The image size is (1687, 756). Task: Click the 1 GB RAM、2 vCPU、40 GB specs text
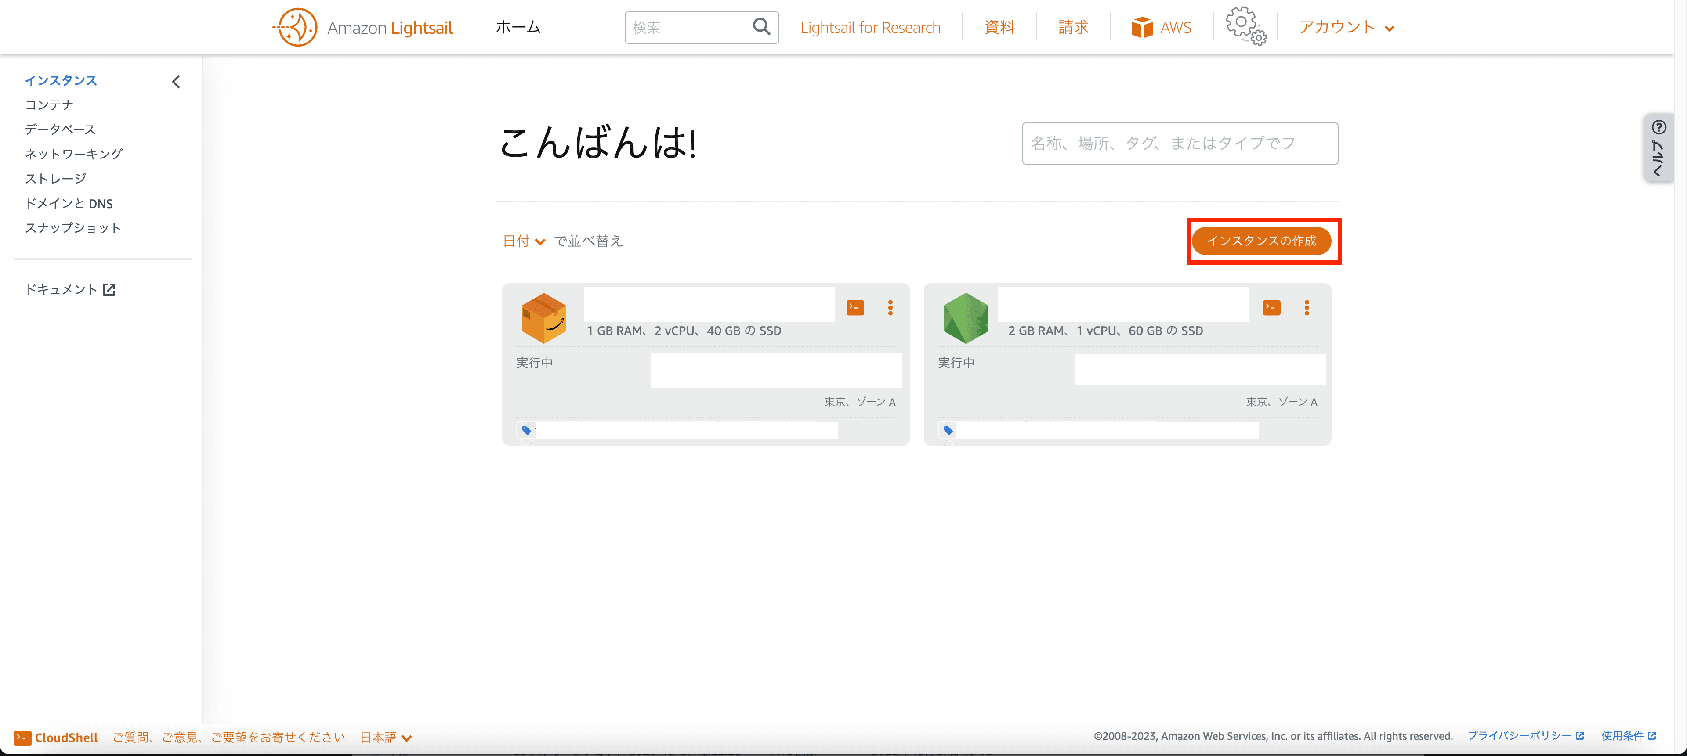[684, 331]
